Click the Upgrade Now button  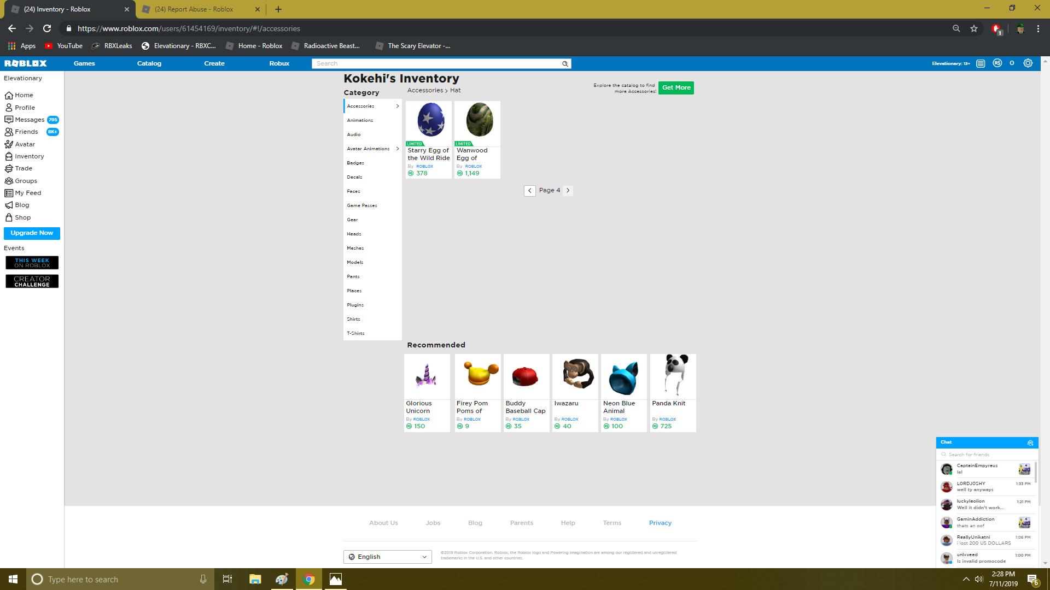[x=32, y=233]
